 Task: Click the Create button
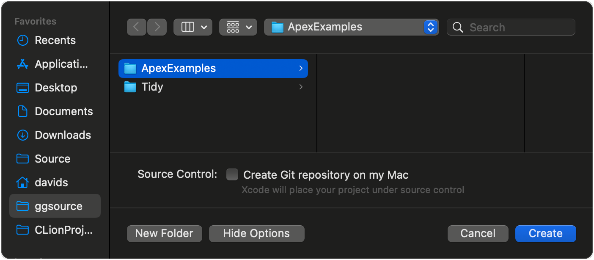click(x=545, y=233)
